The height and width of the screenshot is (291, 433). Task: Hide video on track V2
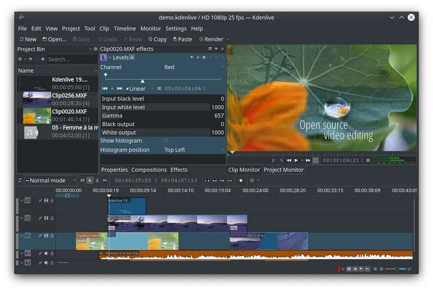coord(46,218)
